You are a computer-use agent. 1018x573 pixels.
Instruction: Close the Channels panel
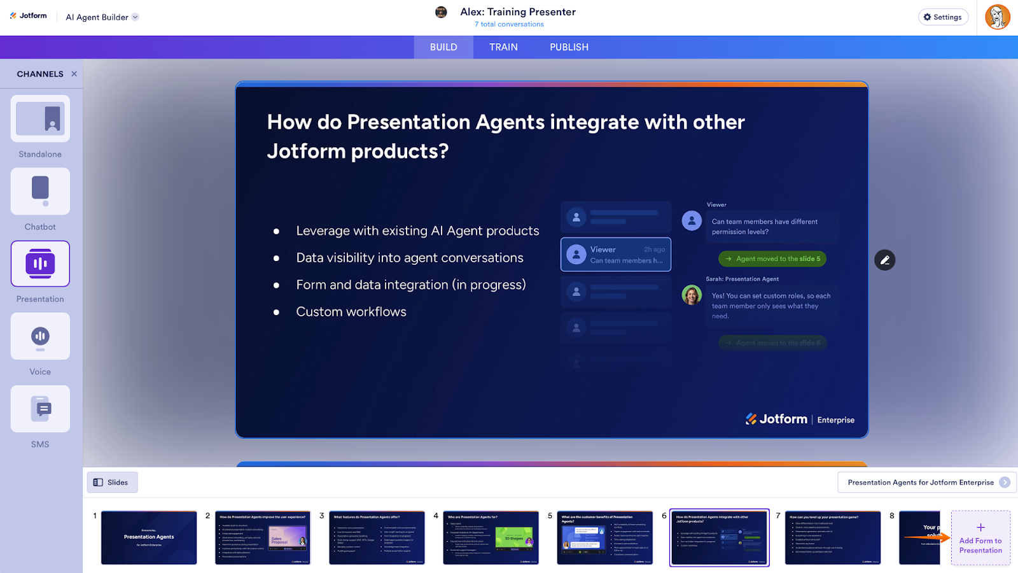74,74
